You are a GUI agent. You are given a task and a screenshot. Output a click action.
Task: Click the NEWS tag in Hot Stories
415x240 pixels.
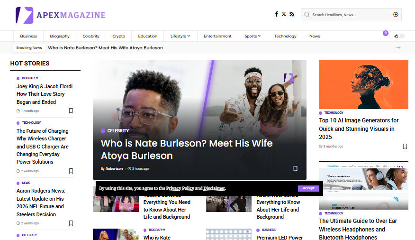pyautogui.click(x=26, y=183)
